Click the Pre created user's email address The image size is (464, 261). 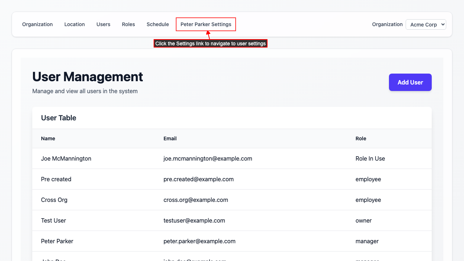(x=198, y=179)
